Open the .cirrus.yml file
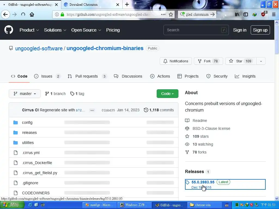Screen dimensions: 279x209 31,153
